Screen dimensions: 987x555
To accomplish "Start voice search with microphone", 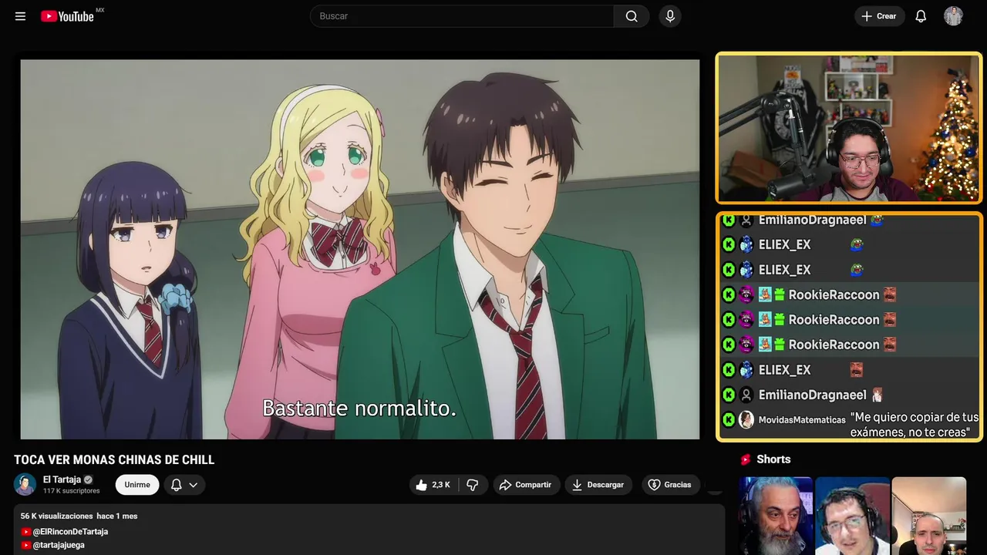I will pyautogui.click(x=670, y=16).
